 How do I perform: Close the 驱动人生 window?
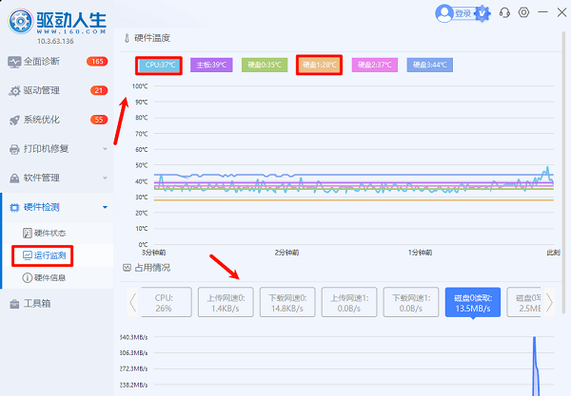[x=561, y=12]
